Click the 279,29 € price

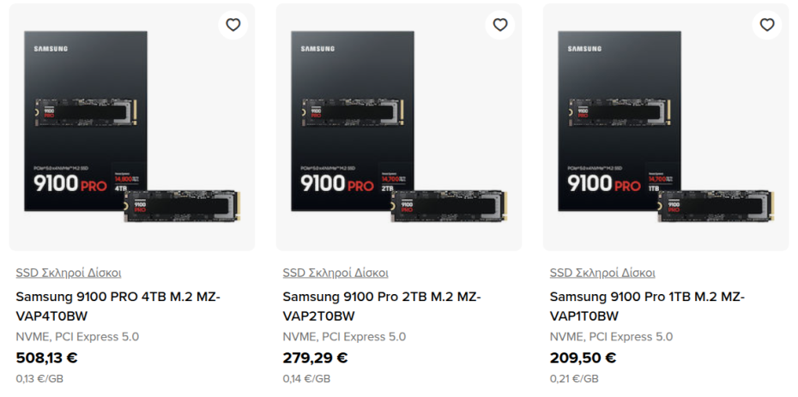pos(315,358)
